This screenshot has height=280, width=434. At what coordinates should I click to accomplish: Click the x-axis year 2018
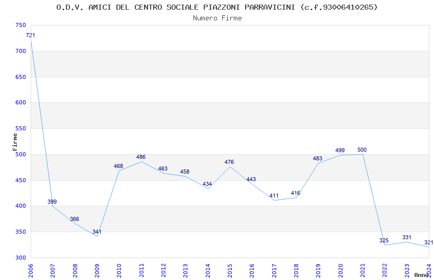pyautogui.click(x=296, y=270)
